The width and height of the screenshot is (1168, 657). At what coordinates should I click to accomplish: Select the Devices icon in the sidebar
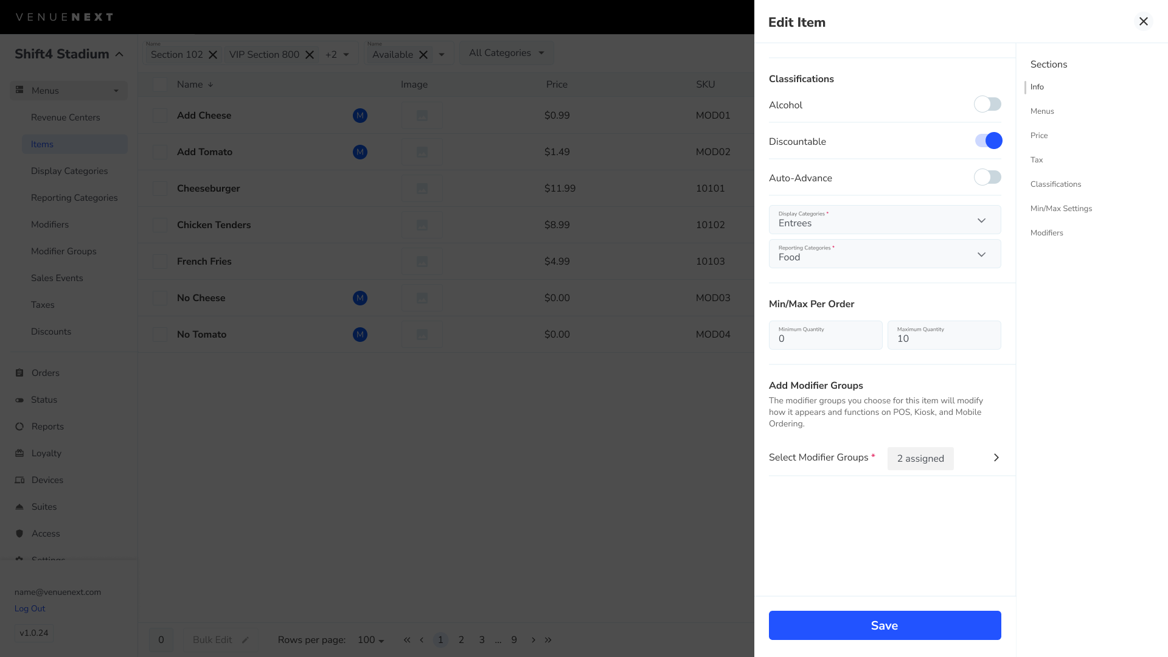point(19,479)
